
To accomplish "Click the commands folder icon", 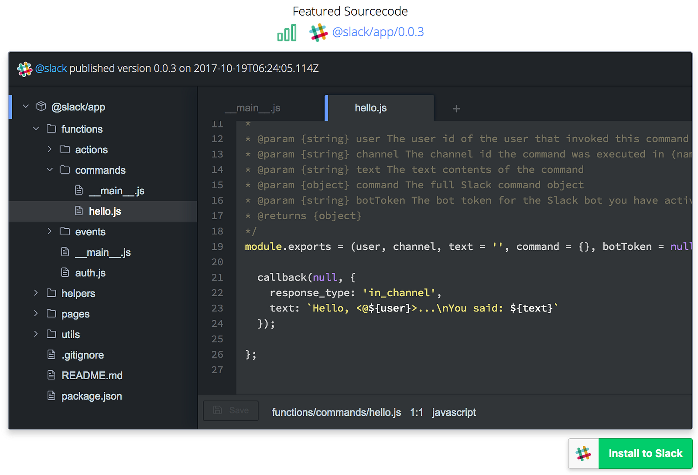I will pyautogui.click(x=65, y=170).
